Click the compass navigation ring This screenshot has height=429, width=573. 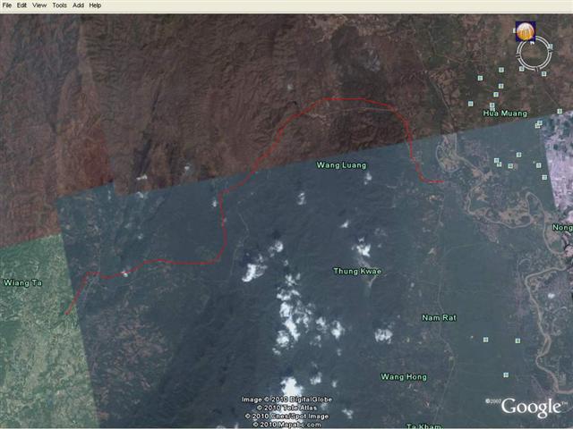(534, 55)
